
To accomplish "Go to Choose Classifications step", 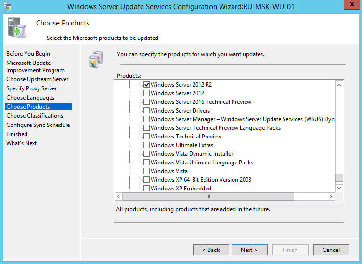I will pyautogui.click(x=35, y=116).
